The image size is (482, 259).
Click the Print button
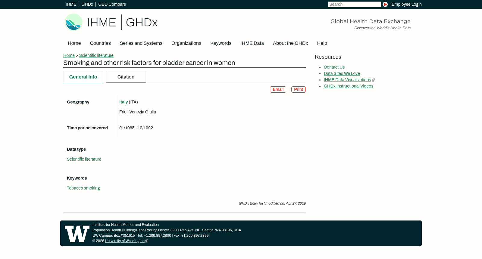pos(299,90)
